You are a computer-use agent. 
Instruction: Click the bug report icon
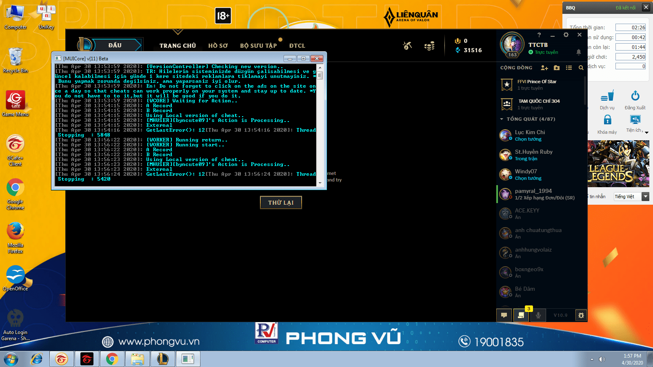[581, 315]
